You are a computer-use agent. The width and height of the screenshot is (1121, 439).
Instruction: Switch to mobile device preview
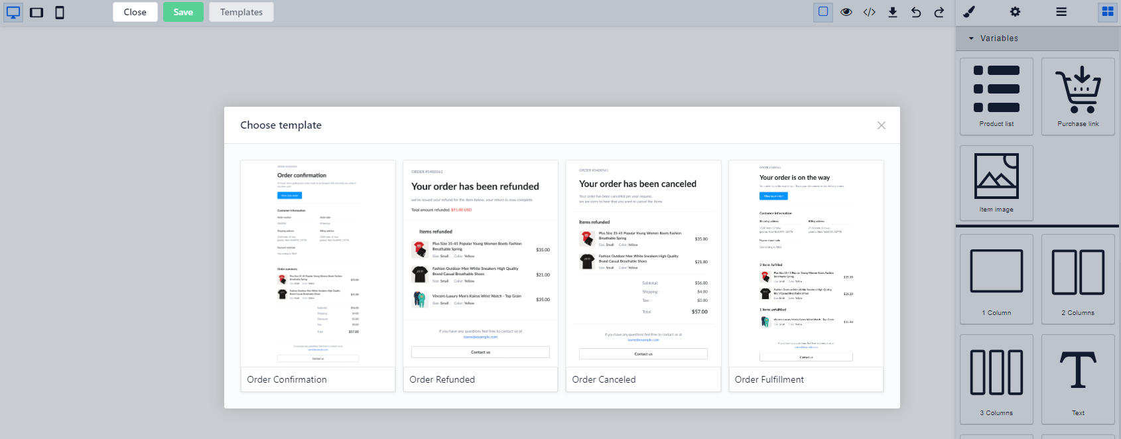coord(60,12)
